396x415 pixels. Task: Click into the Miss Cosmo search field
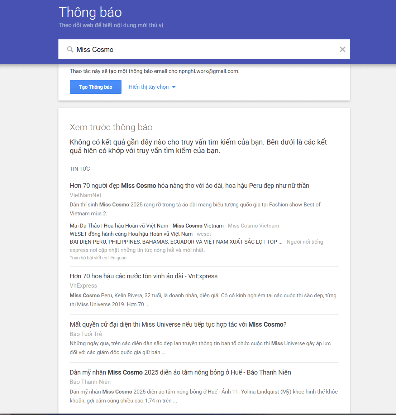[204, 49]
